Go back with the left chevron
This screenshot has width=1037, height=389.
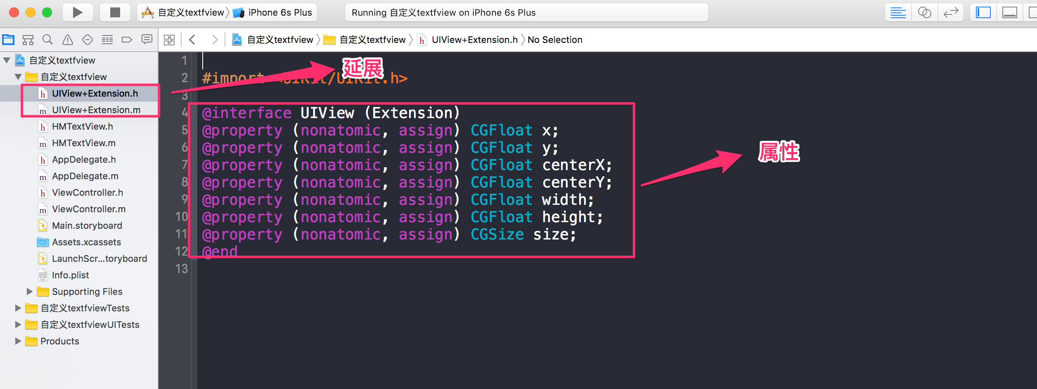tap(192, 40)
